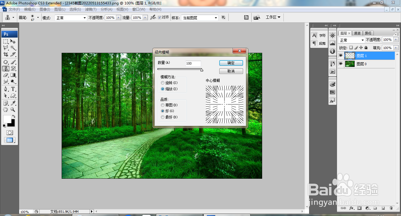This screenshot has width=401, height=216.
Task: Select the Dodge tool
Action: (x=13, y=82)
